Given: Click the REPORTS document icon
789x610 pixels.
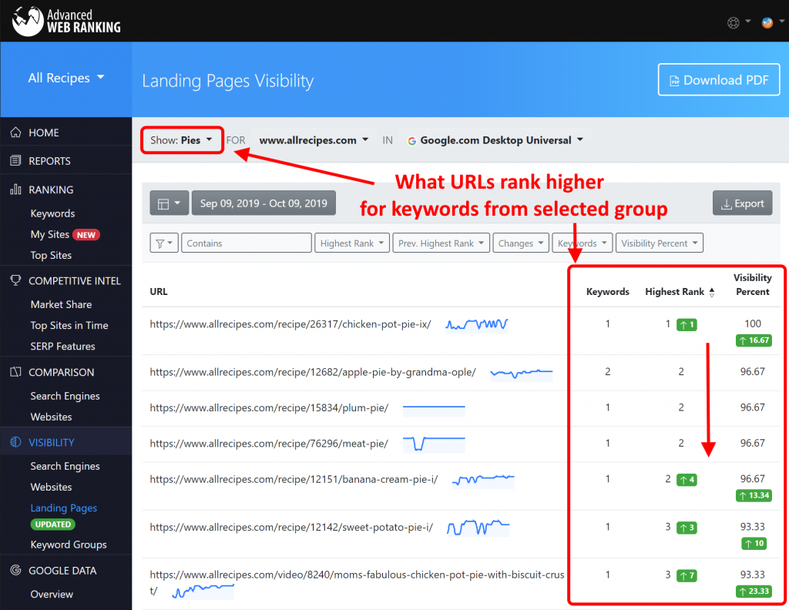Looking at the screenshot, I should [15, 161].
